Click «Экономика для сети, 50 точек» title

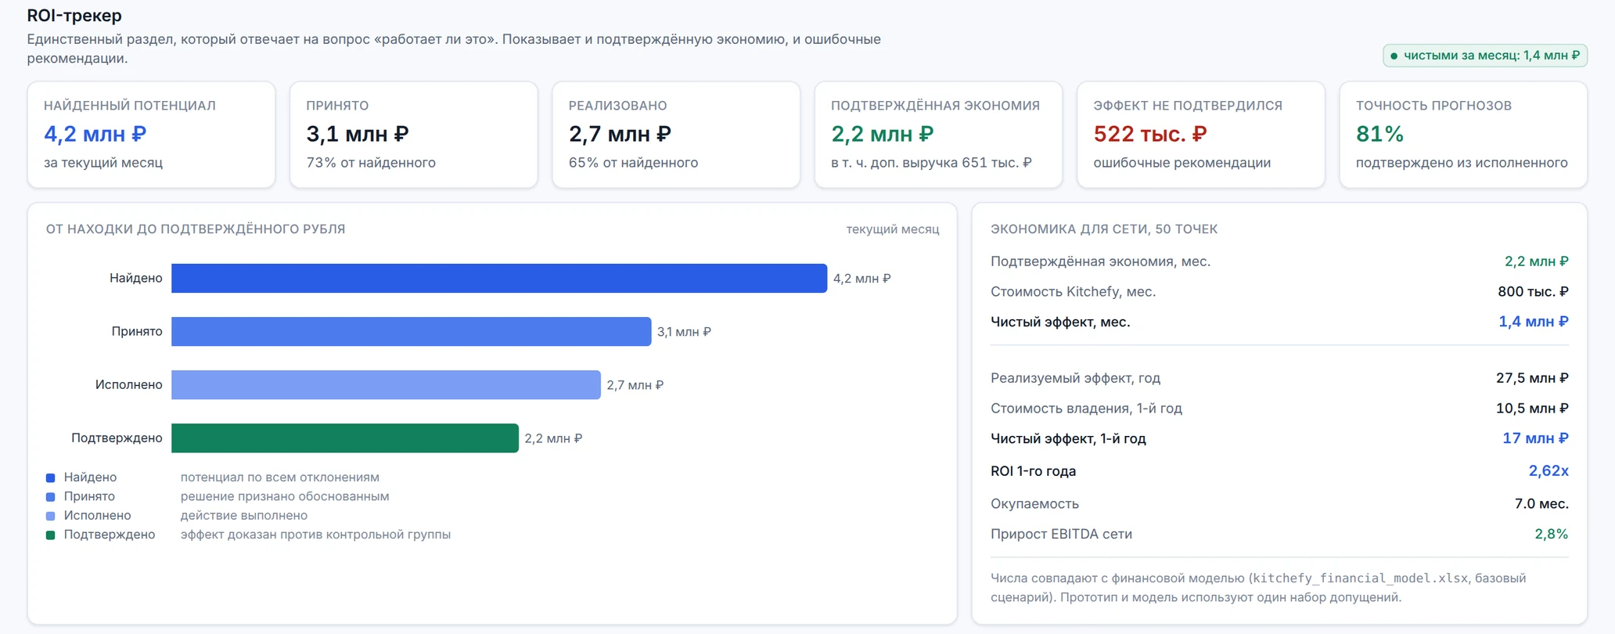click(x=1104, y=229)
